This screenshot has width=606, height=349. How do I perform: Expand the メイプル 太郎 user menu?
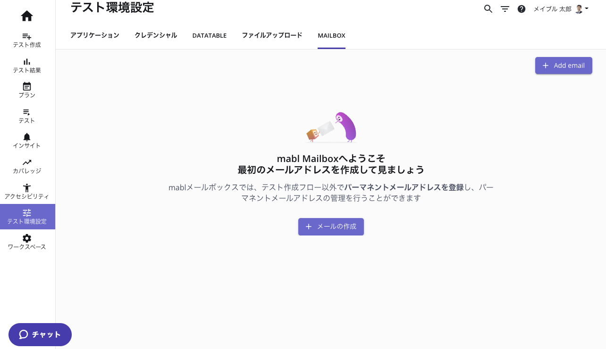[x=561, y=9]
